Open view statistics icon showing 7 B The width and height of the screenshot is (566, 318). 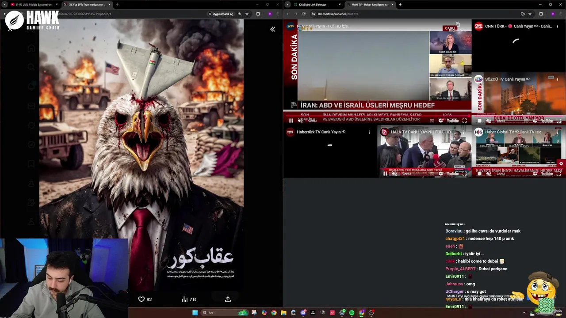pos(185,299)
